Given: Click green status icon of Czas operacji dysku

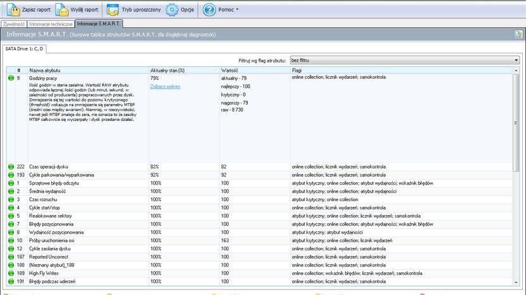Looking at the screenshot, I should [x=11, y=166].
